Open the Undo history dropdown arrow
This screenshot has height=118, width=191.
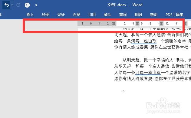(12, 5)
